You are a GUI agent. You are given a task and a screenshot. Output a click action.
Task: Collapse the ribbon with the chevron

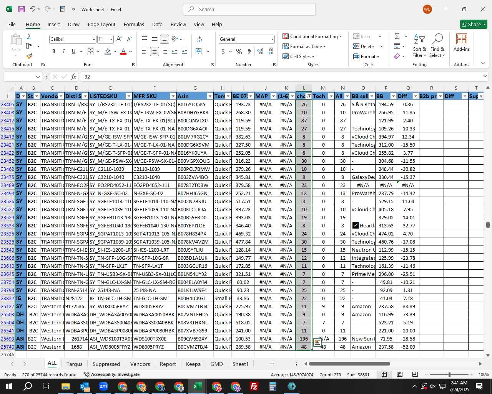click(x=483, y=63)
